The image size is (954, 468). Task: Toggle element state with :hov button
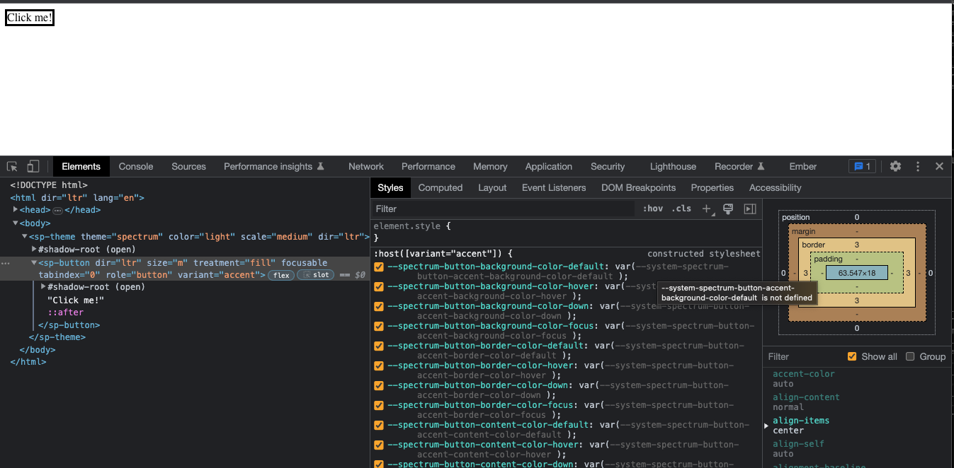pos(652,209)
